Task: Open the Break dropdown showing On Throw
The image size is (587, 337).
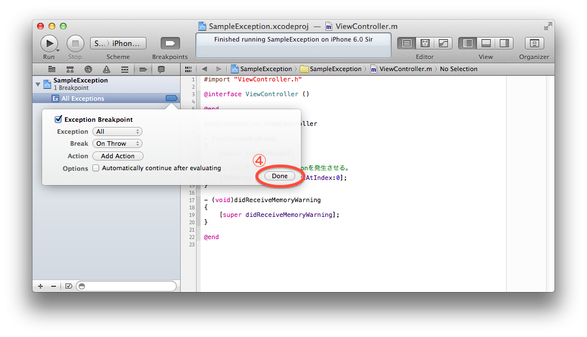Action: click(x=117, y=144)
